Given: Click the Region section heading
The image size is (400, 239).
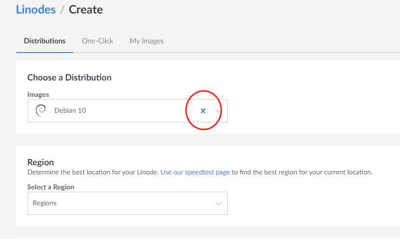Looking at the screenshot, I should pyautogui.click(x=41, y=162).
